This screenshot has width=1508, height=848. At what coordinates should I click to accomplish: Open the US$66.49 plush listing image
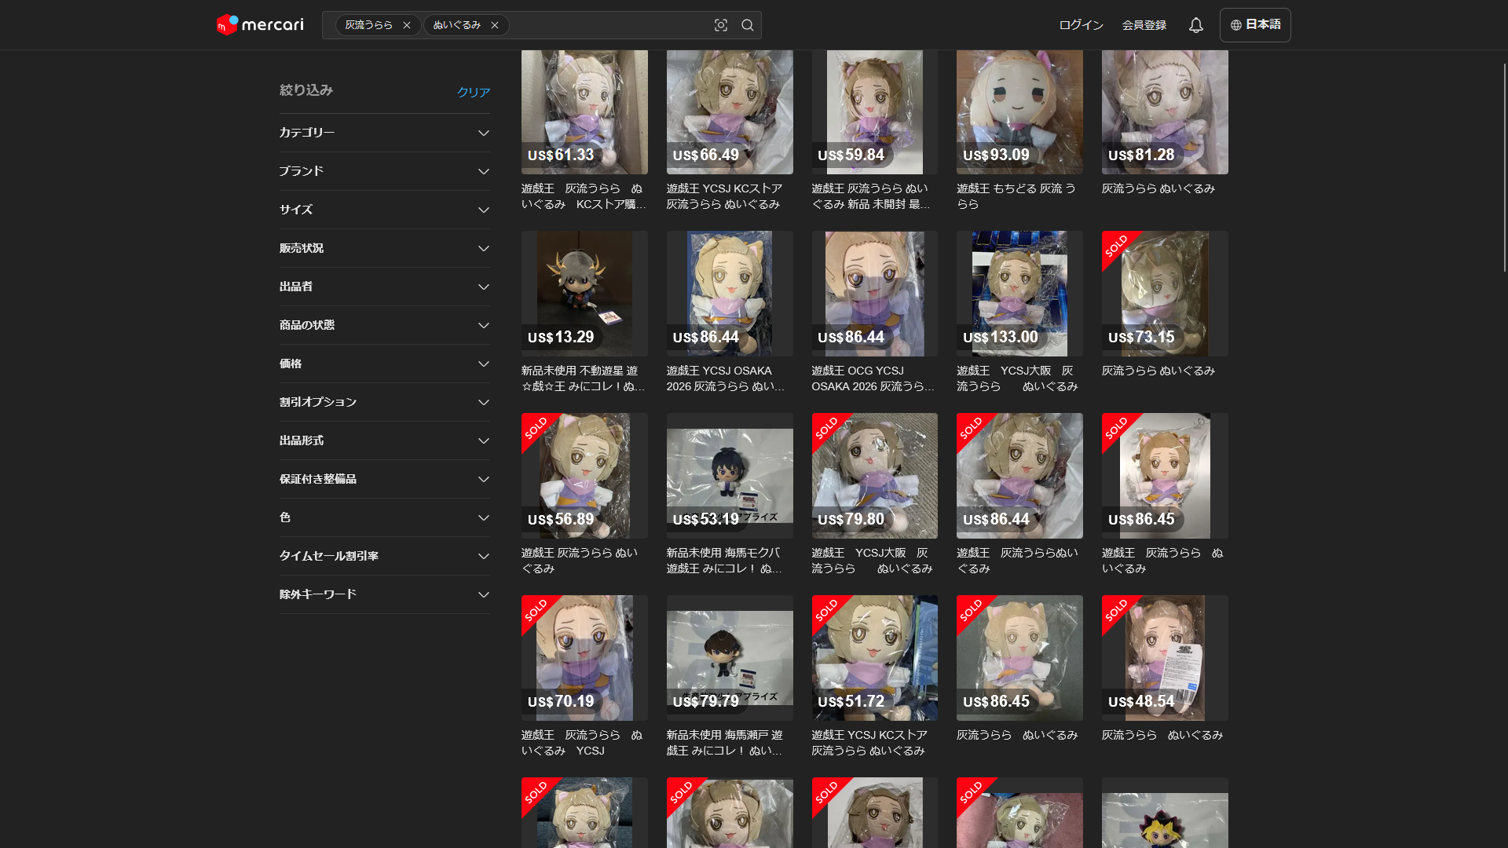coord(730,112)
